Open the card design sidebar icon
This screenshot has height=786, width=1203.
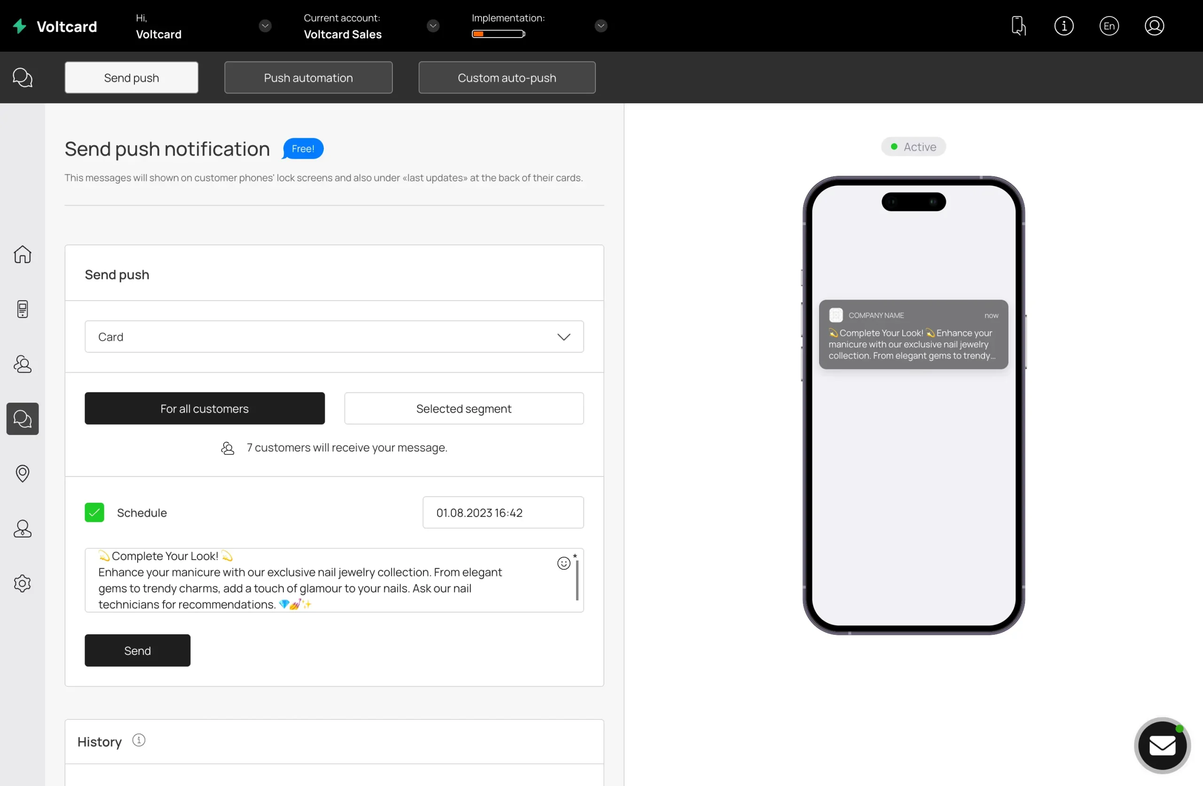click(22, 309)
